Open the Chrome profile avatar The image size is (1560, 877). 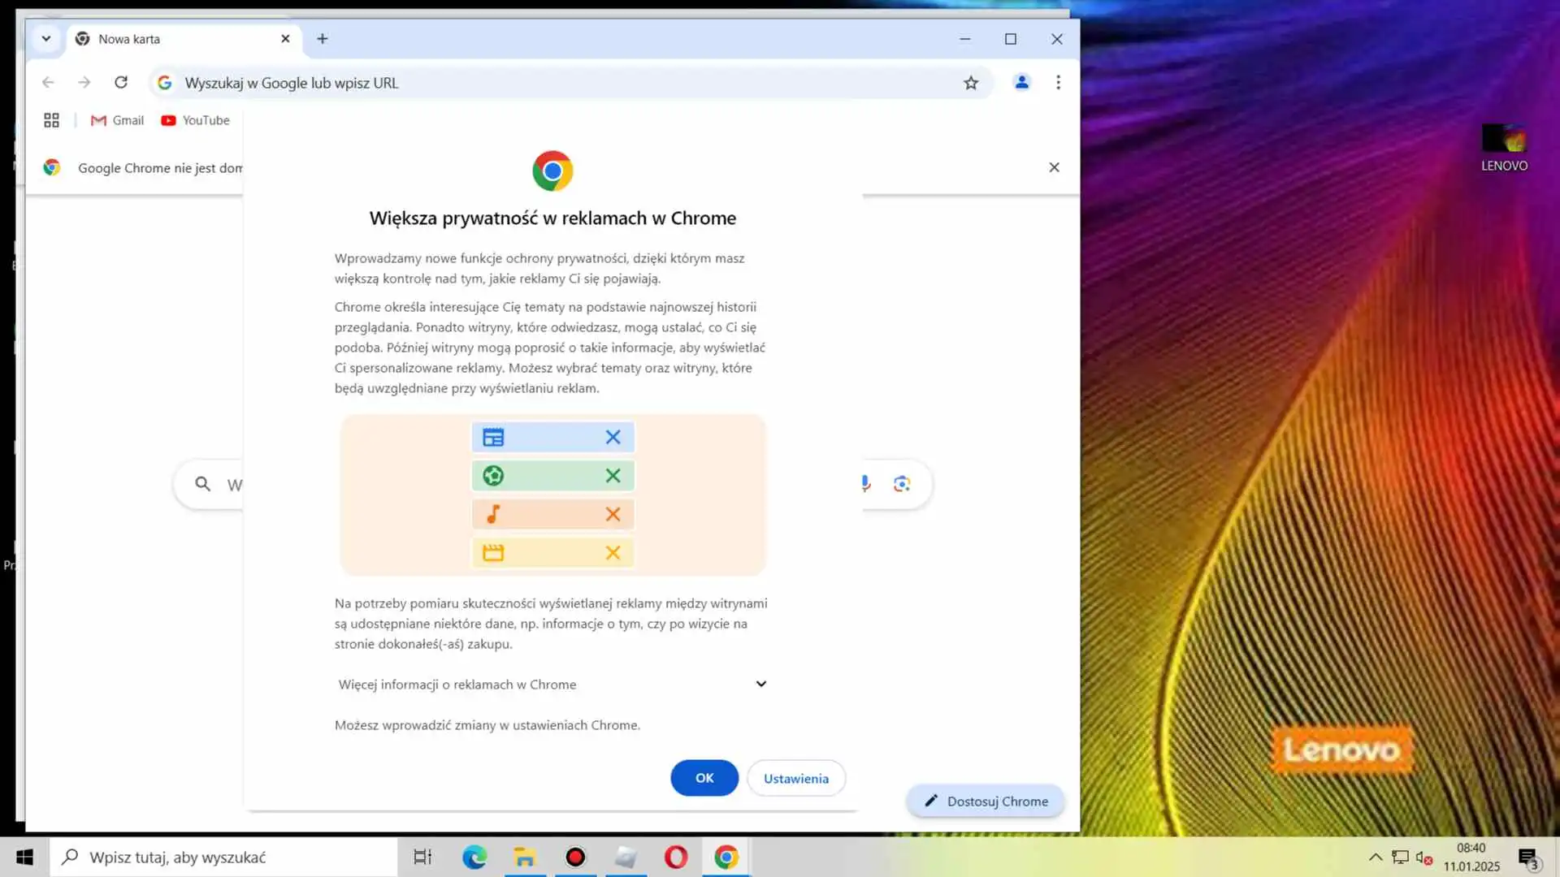click(1021, 82)
